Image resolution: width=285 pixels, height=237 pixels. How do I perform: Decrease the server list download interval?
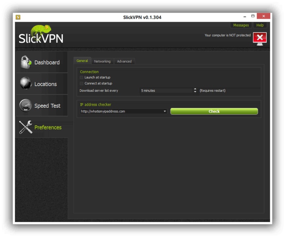coord(195,92)
